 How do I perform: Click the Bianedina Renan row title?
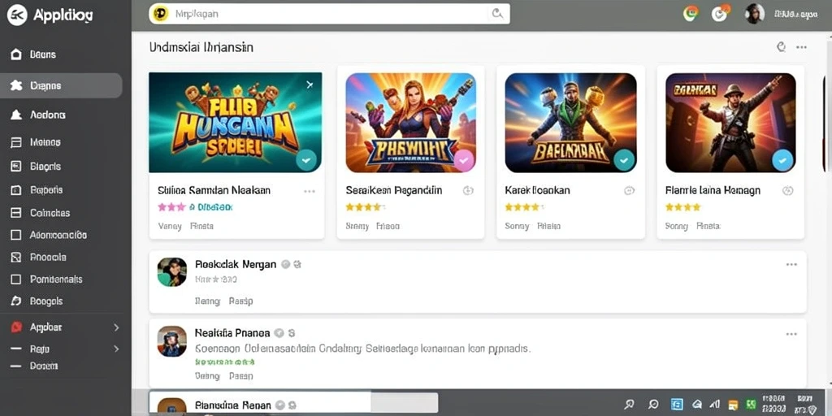tap(232, 405)
